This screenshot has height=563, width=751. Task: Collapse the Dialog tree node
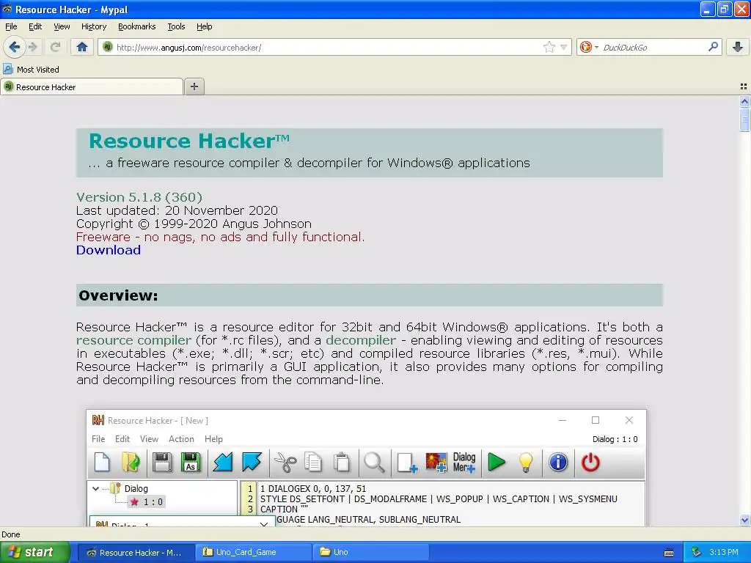[x=95, y=489]
